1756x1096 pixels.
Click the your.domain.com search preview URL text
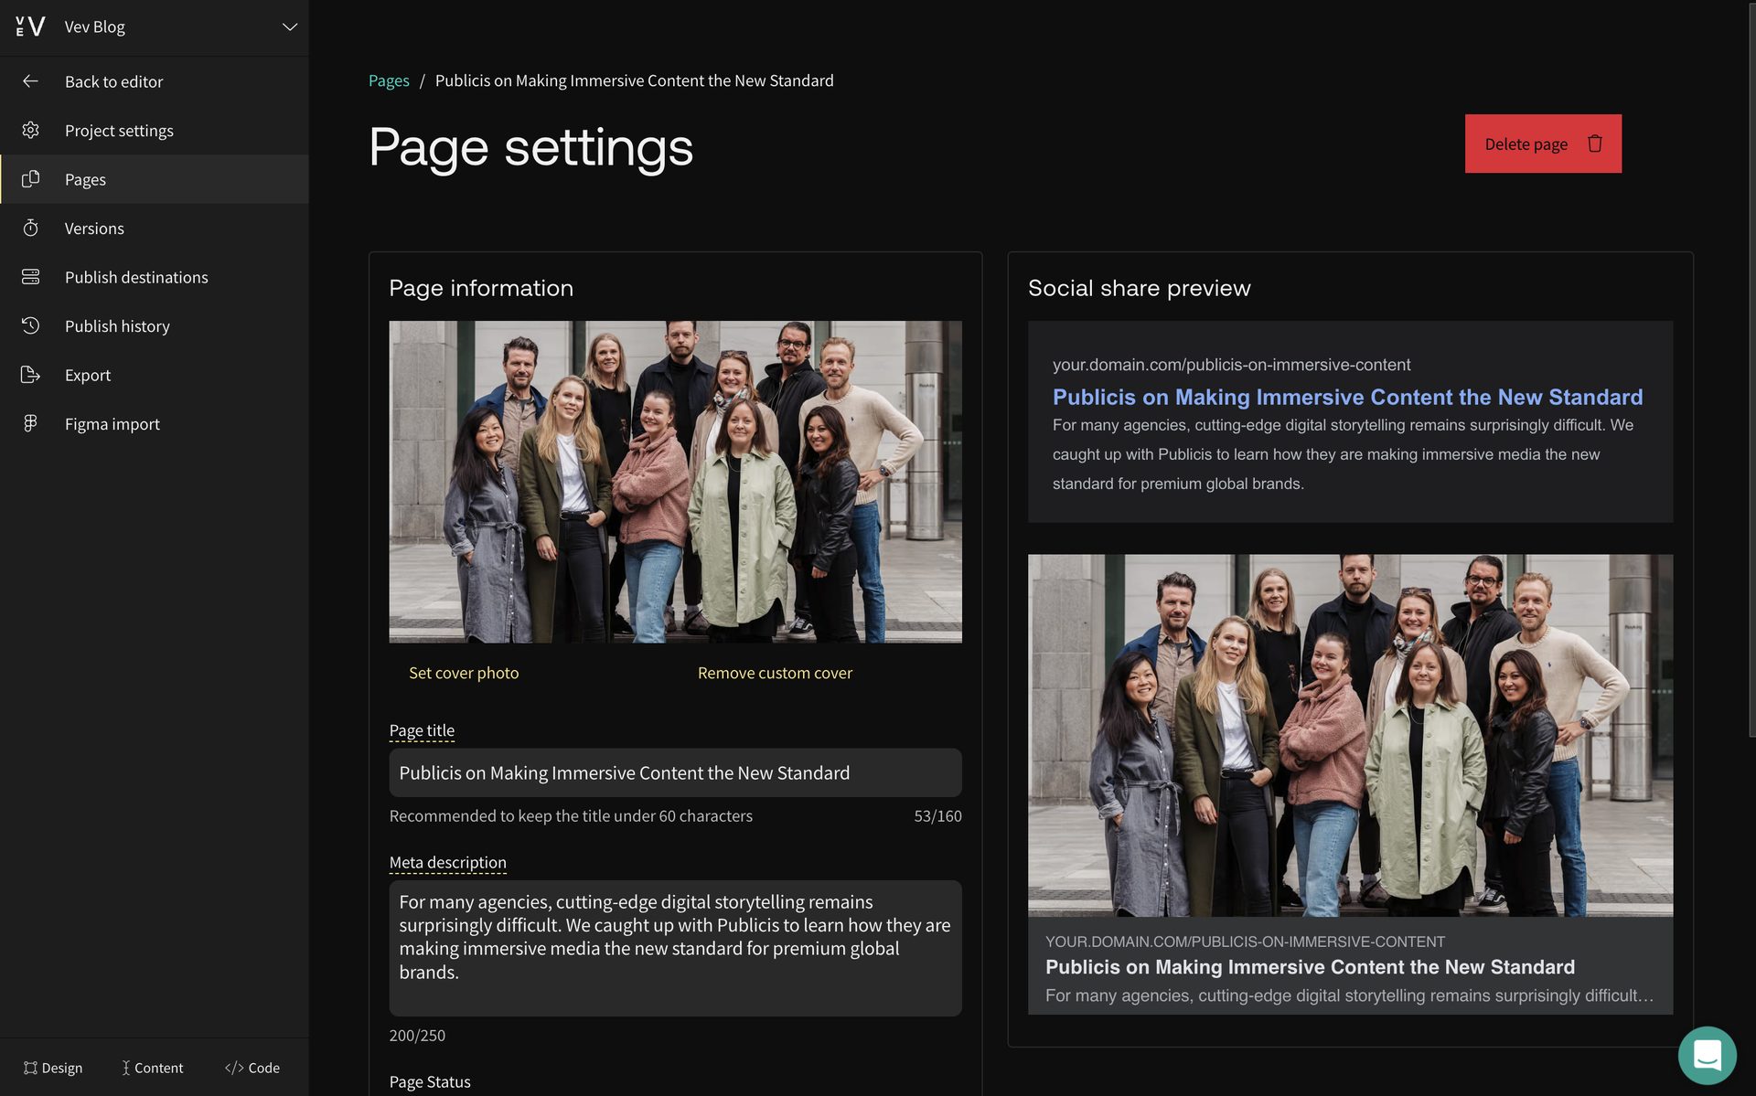pyautogui.click(x=1231, y=365)
